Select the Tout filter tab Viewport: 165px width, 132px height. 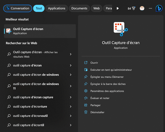click(39, 8)
